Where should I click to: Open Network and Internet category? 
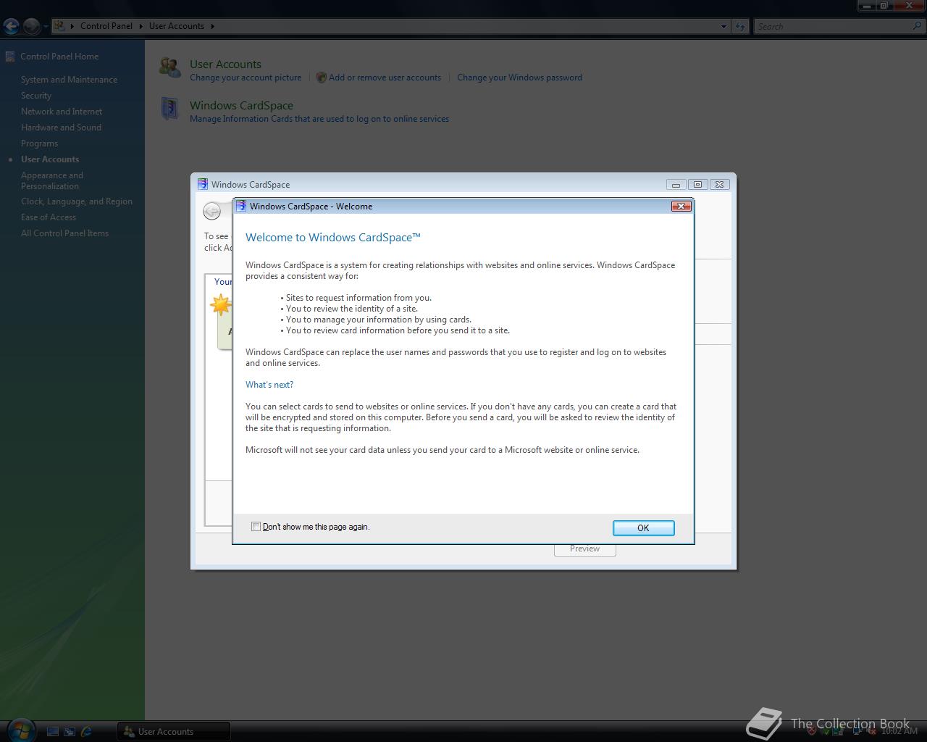click(62, 112)
